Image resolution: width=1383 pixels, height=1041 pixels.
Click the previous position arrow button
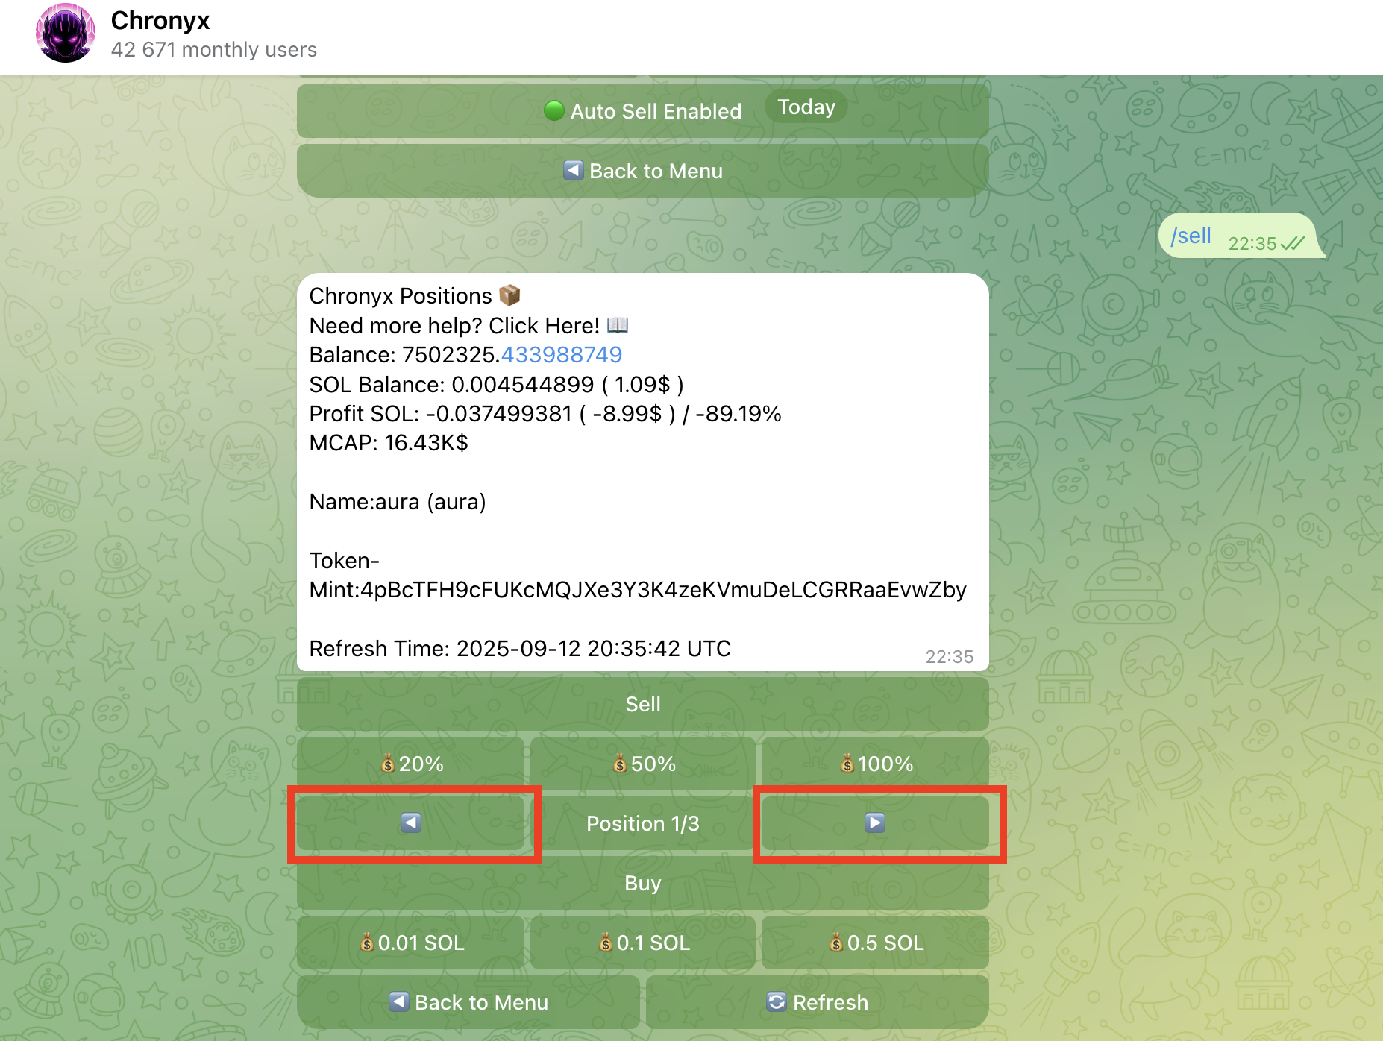(x=413, y=823)
